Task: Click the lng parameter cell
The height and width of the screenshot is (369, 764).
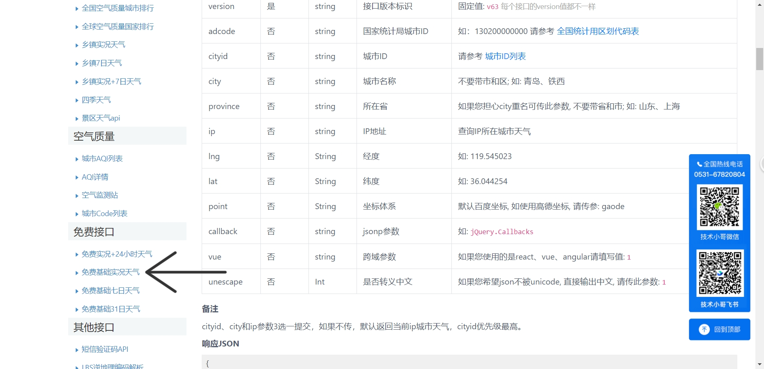Action: 231,156
